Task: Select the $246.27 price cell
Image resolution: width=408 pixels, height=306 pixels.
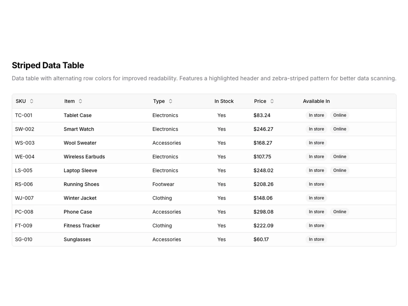Action: (x=263, y=129)
